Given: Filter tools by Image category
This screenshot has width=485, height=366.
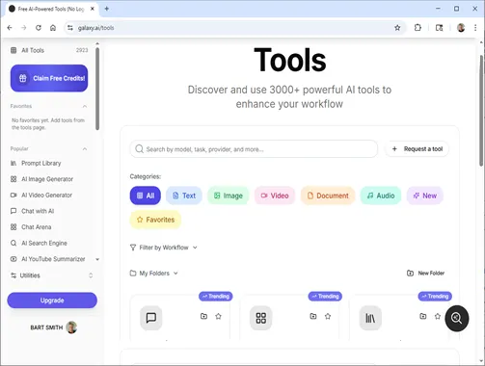Looking at the screenshot, I should (x=229, y=196).
